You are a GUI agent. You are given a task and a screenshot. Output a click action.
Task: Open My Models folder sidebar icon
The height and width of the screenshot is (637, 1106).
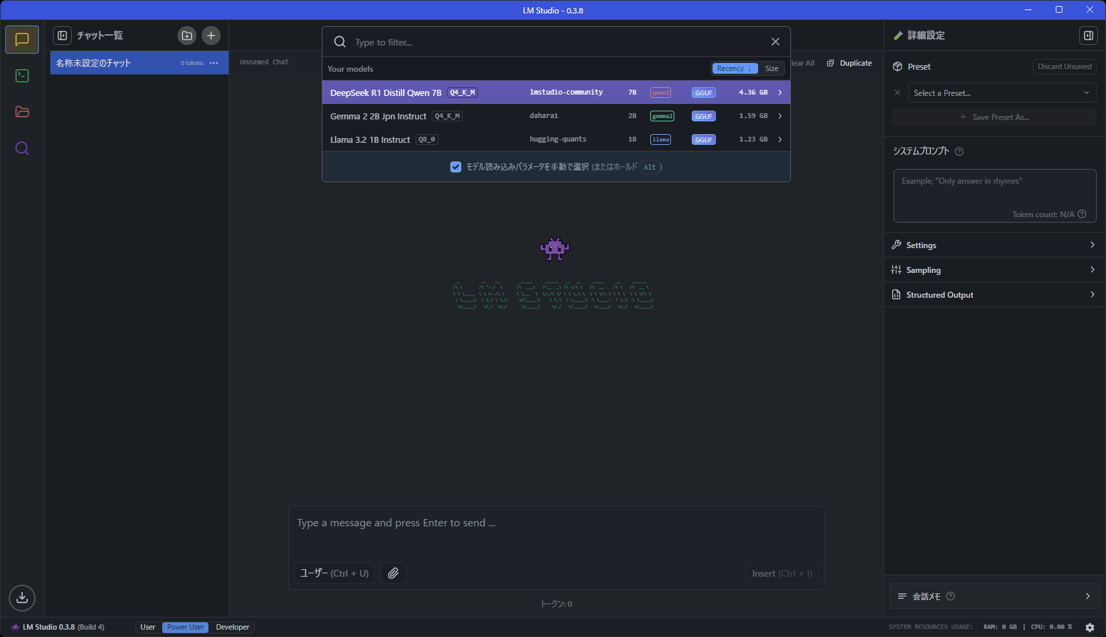[x=22, y=112]
